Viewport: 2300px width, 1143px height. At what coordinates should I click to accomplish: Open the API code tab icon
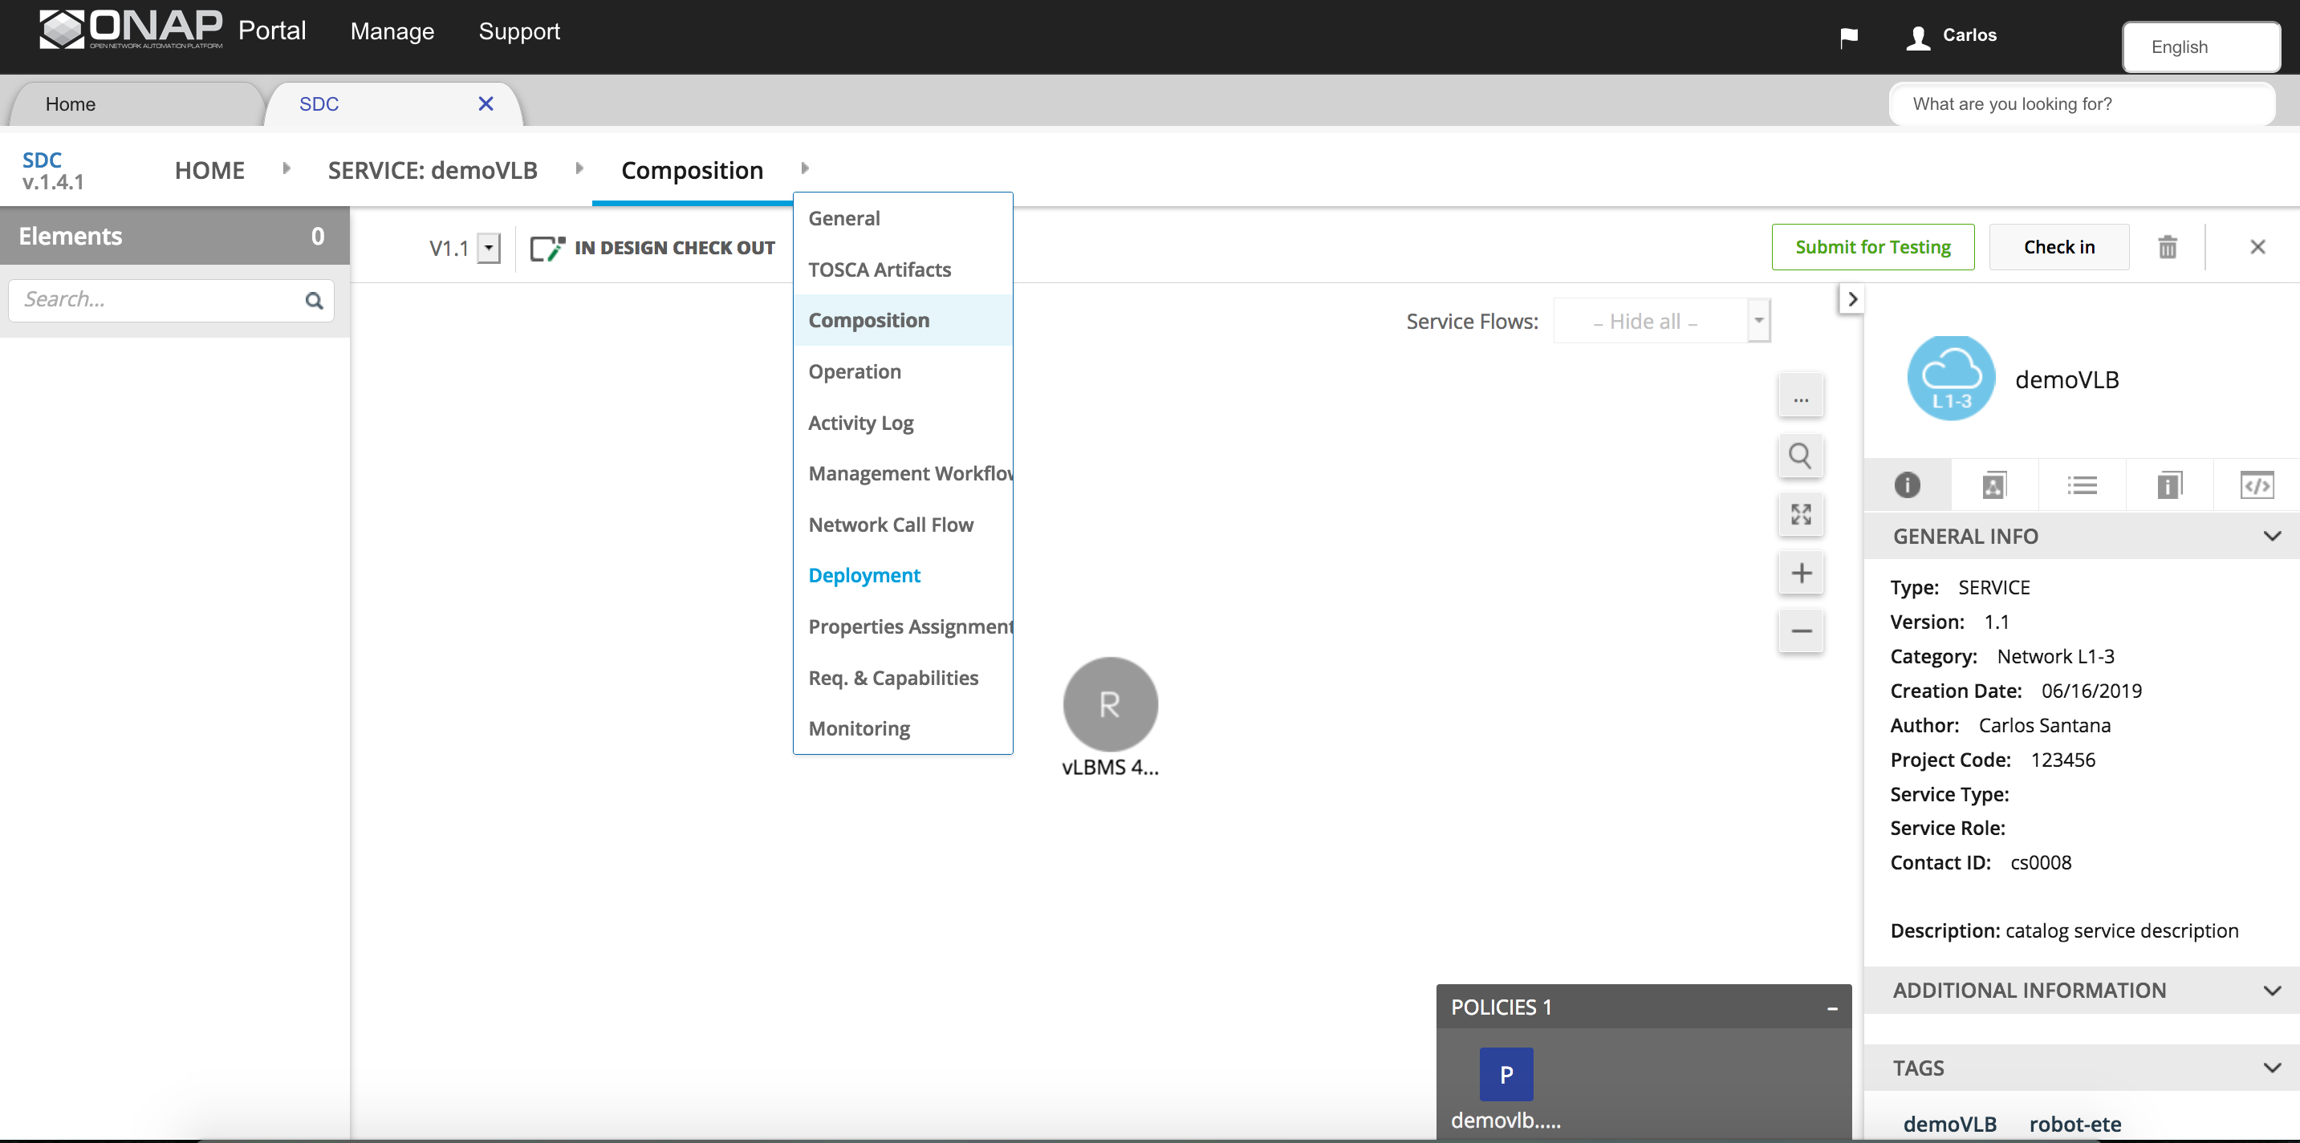[2256, 485]
